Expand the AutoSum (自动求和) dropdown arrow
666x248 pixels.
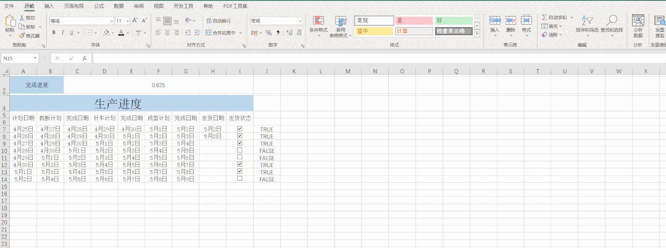pyautogui.click(x=572, y=17)
